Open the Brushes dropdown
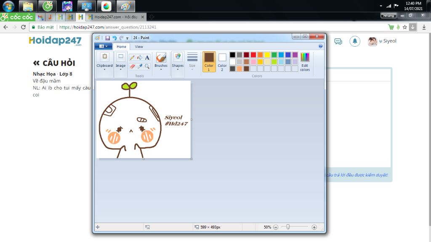 pyautogui.click(x=161, y=68)
